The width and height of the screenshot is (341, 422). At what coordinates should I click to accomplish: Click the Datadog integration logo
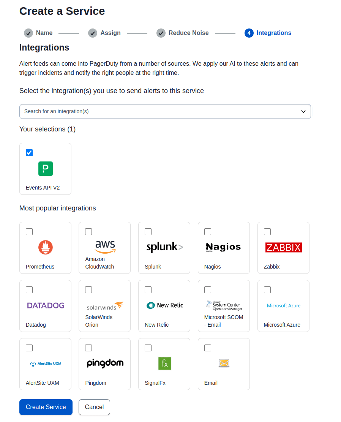click(45, 305)
